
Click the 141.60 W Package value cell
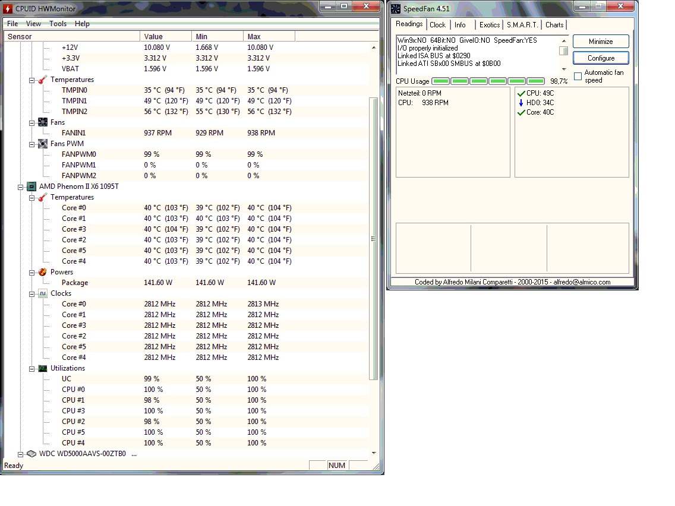[158, 283]
